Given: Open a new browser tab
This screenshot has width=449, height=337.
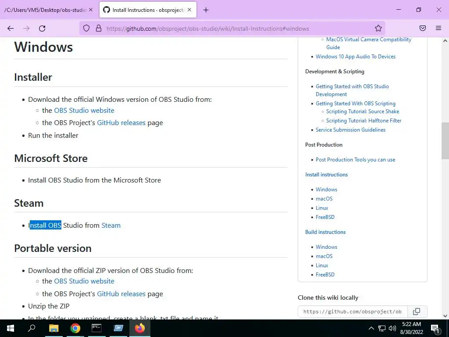Looking at the screenshot, I should [206, 10].
